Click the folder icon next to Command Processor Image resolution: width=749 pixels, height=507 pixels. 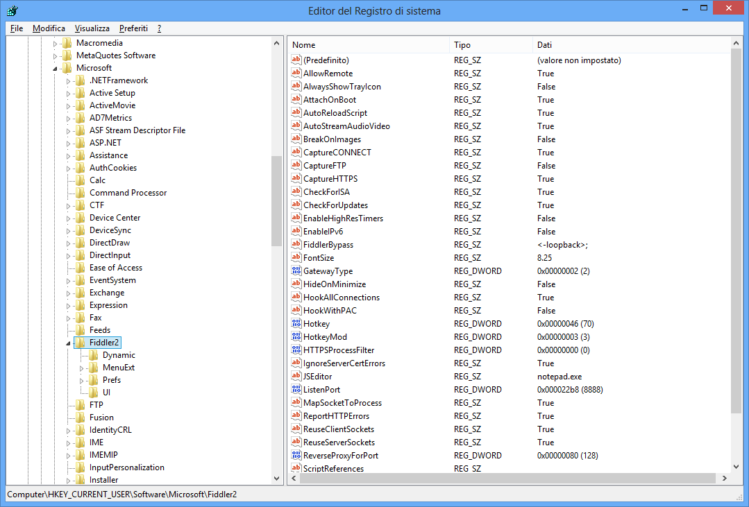pyautogui.click(x=81, y=192)
